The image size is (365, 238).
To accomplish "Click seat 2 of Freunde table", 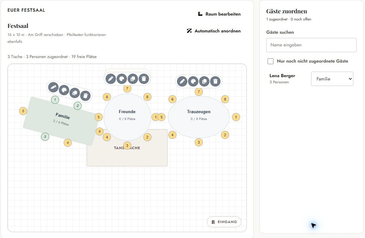I will tap(147, 137).
